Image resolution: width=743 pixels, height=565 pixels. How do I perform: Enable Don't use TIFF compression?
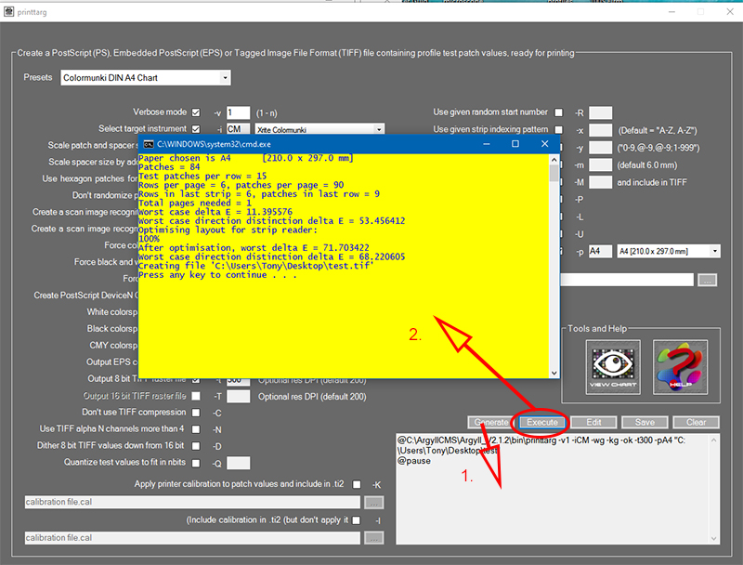tap(196, 413)
